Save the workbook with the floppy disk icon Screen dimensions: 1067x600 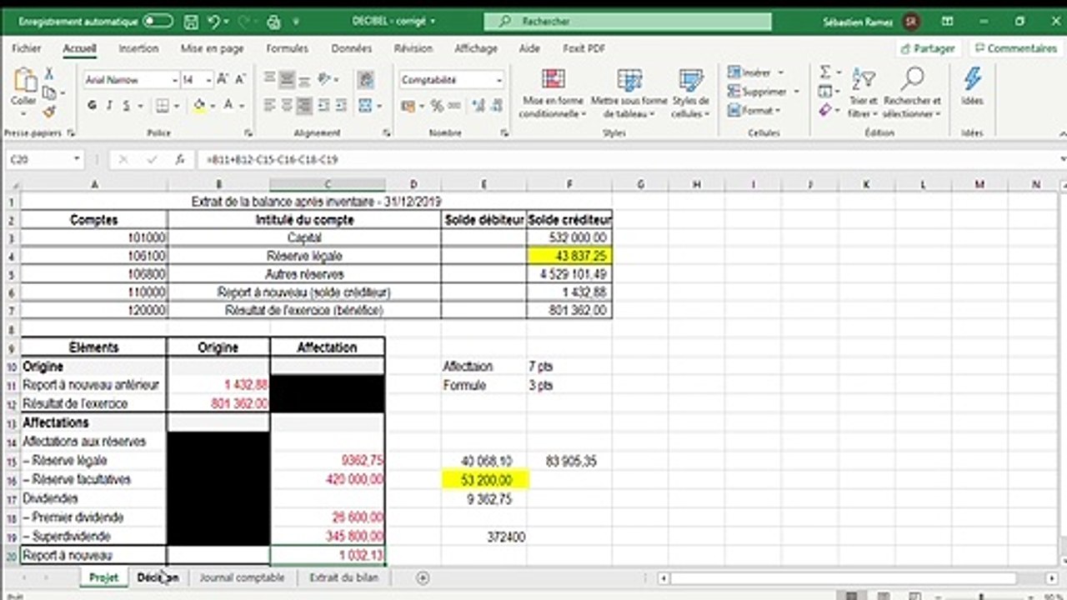tap(191, 22)
